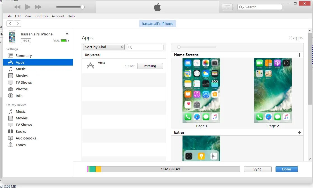Select Music under On My Device
Screen dimensions: 313x188
[x=38, y=111]
